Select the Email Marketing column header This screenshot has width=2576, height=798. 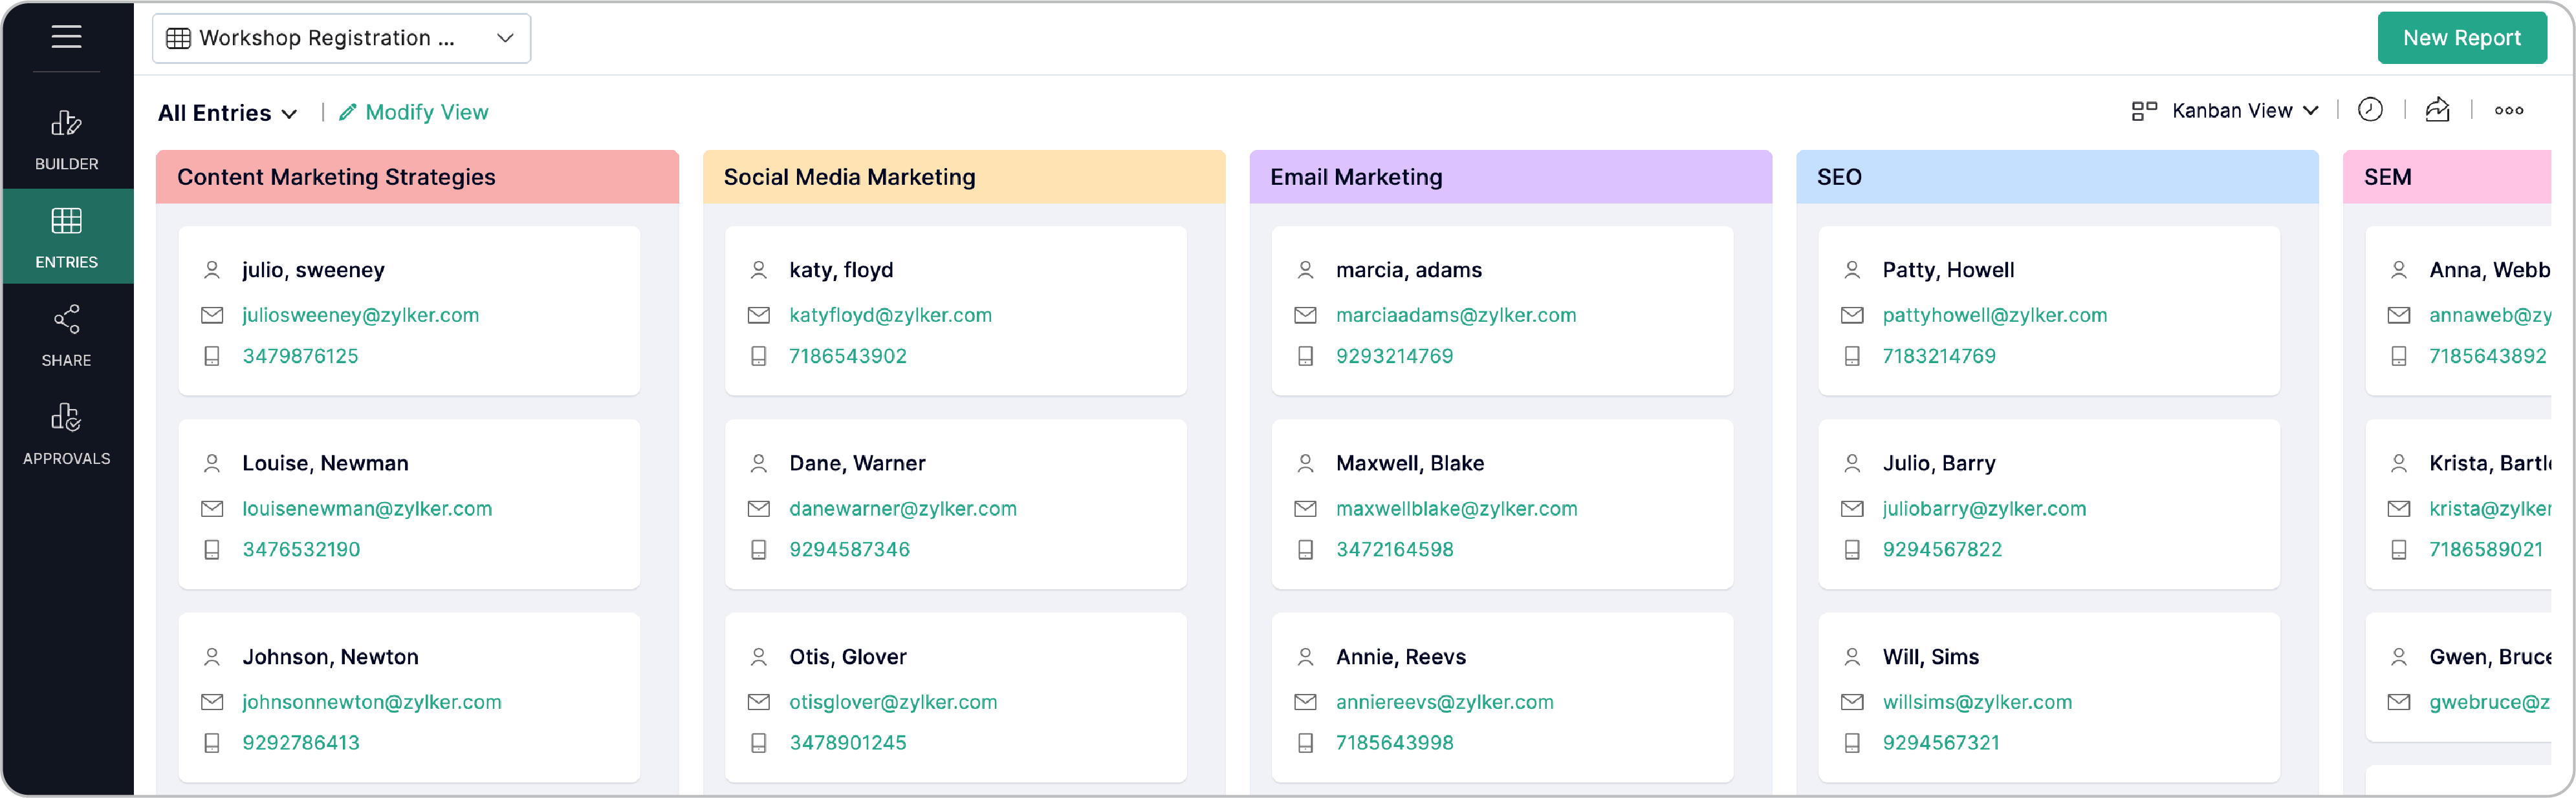(x=1509, y=177)
